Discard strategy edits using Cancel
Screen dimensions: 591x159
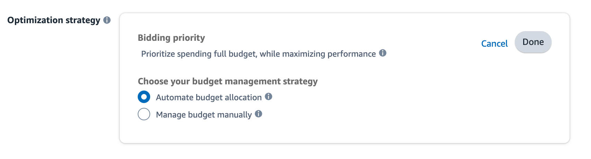pos(494,44)
